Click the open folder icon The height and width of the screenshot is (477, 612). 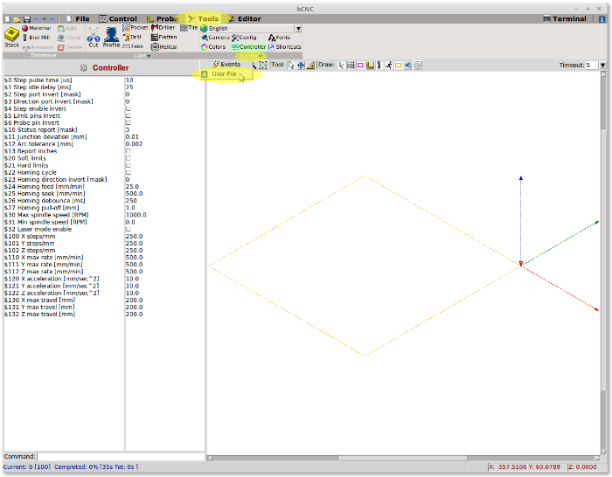pyautogui.click(x=17, y=19)
